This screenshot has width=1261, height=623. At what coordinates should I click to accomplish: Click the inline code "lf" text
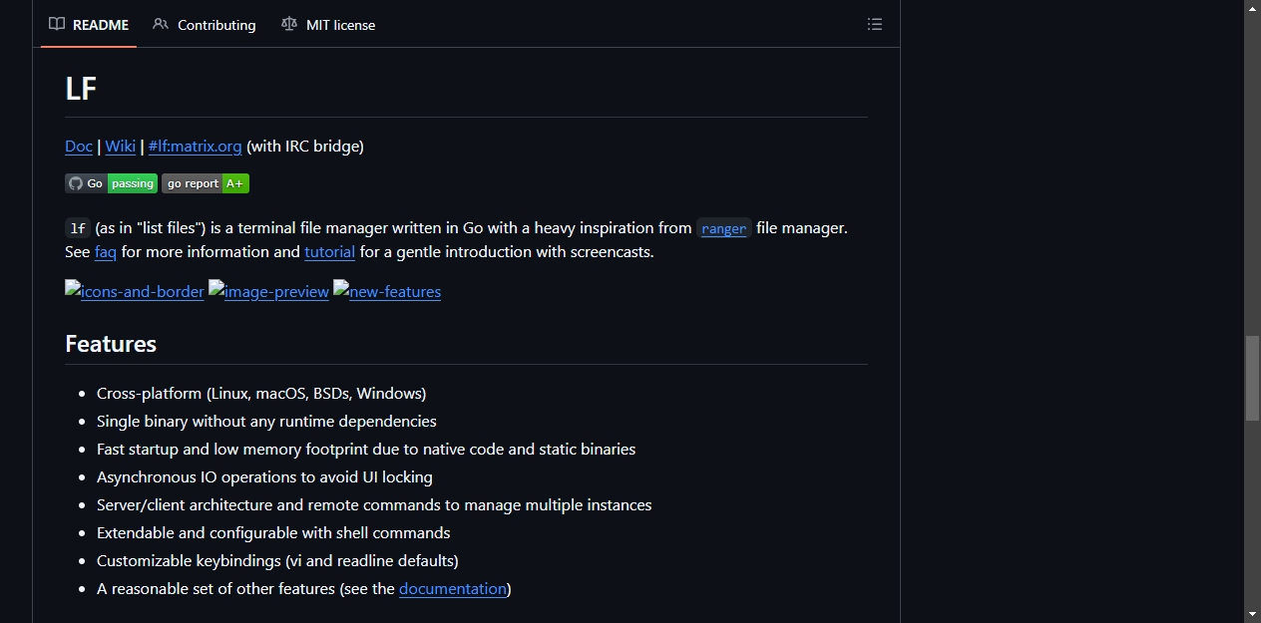(x=78, y=228)
